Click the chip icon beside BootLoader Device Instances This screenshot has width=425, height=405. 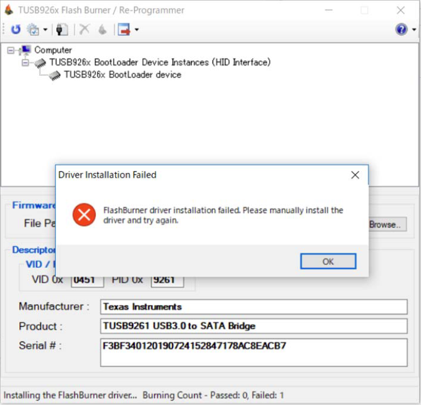[x=40, y=63]
